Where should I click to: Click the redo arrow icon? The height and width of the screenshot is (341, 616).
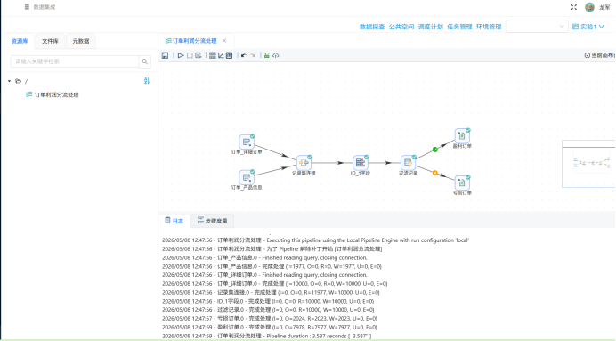[x=253, y=55]
